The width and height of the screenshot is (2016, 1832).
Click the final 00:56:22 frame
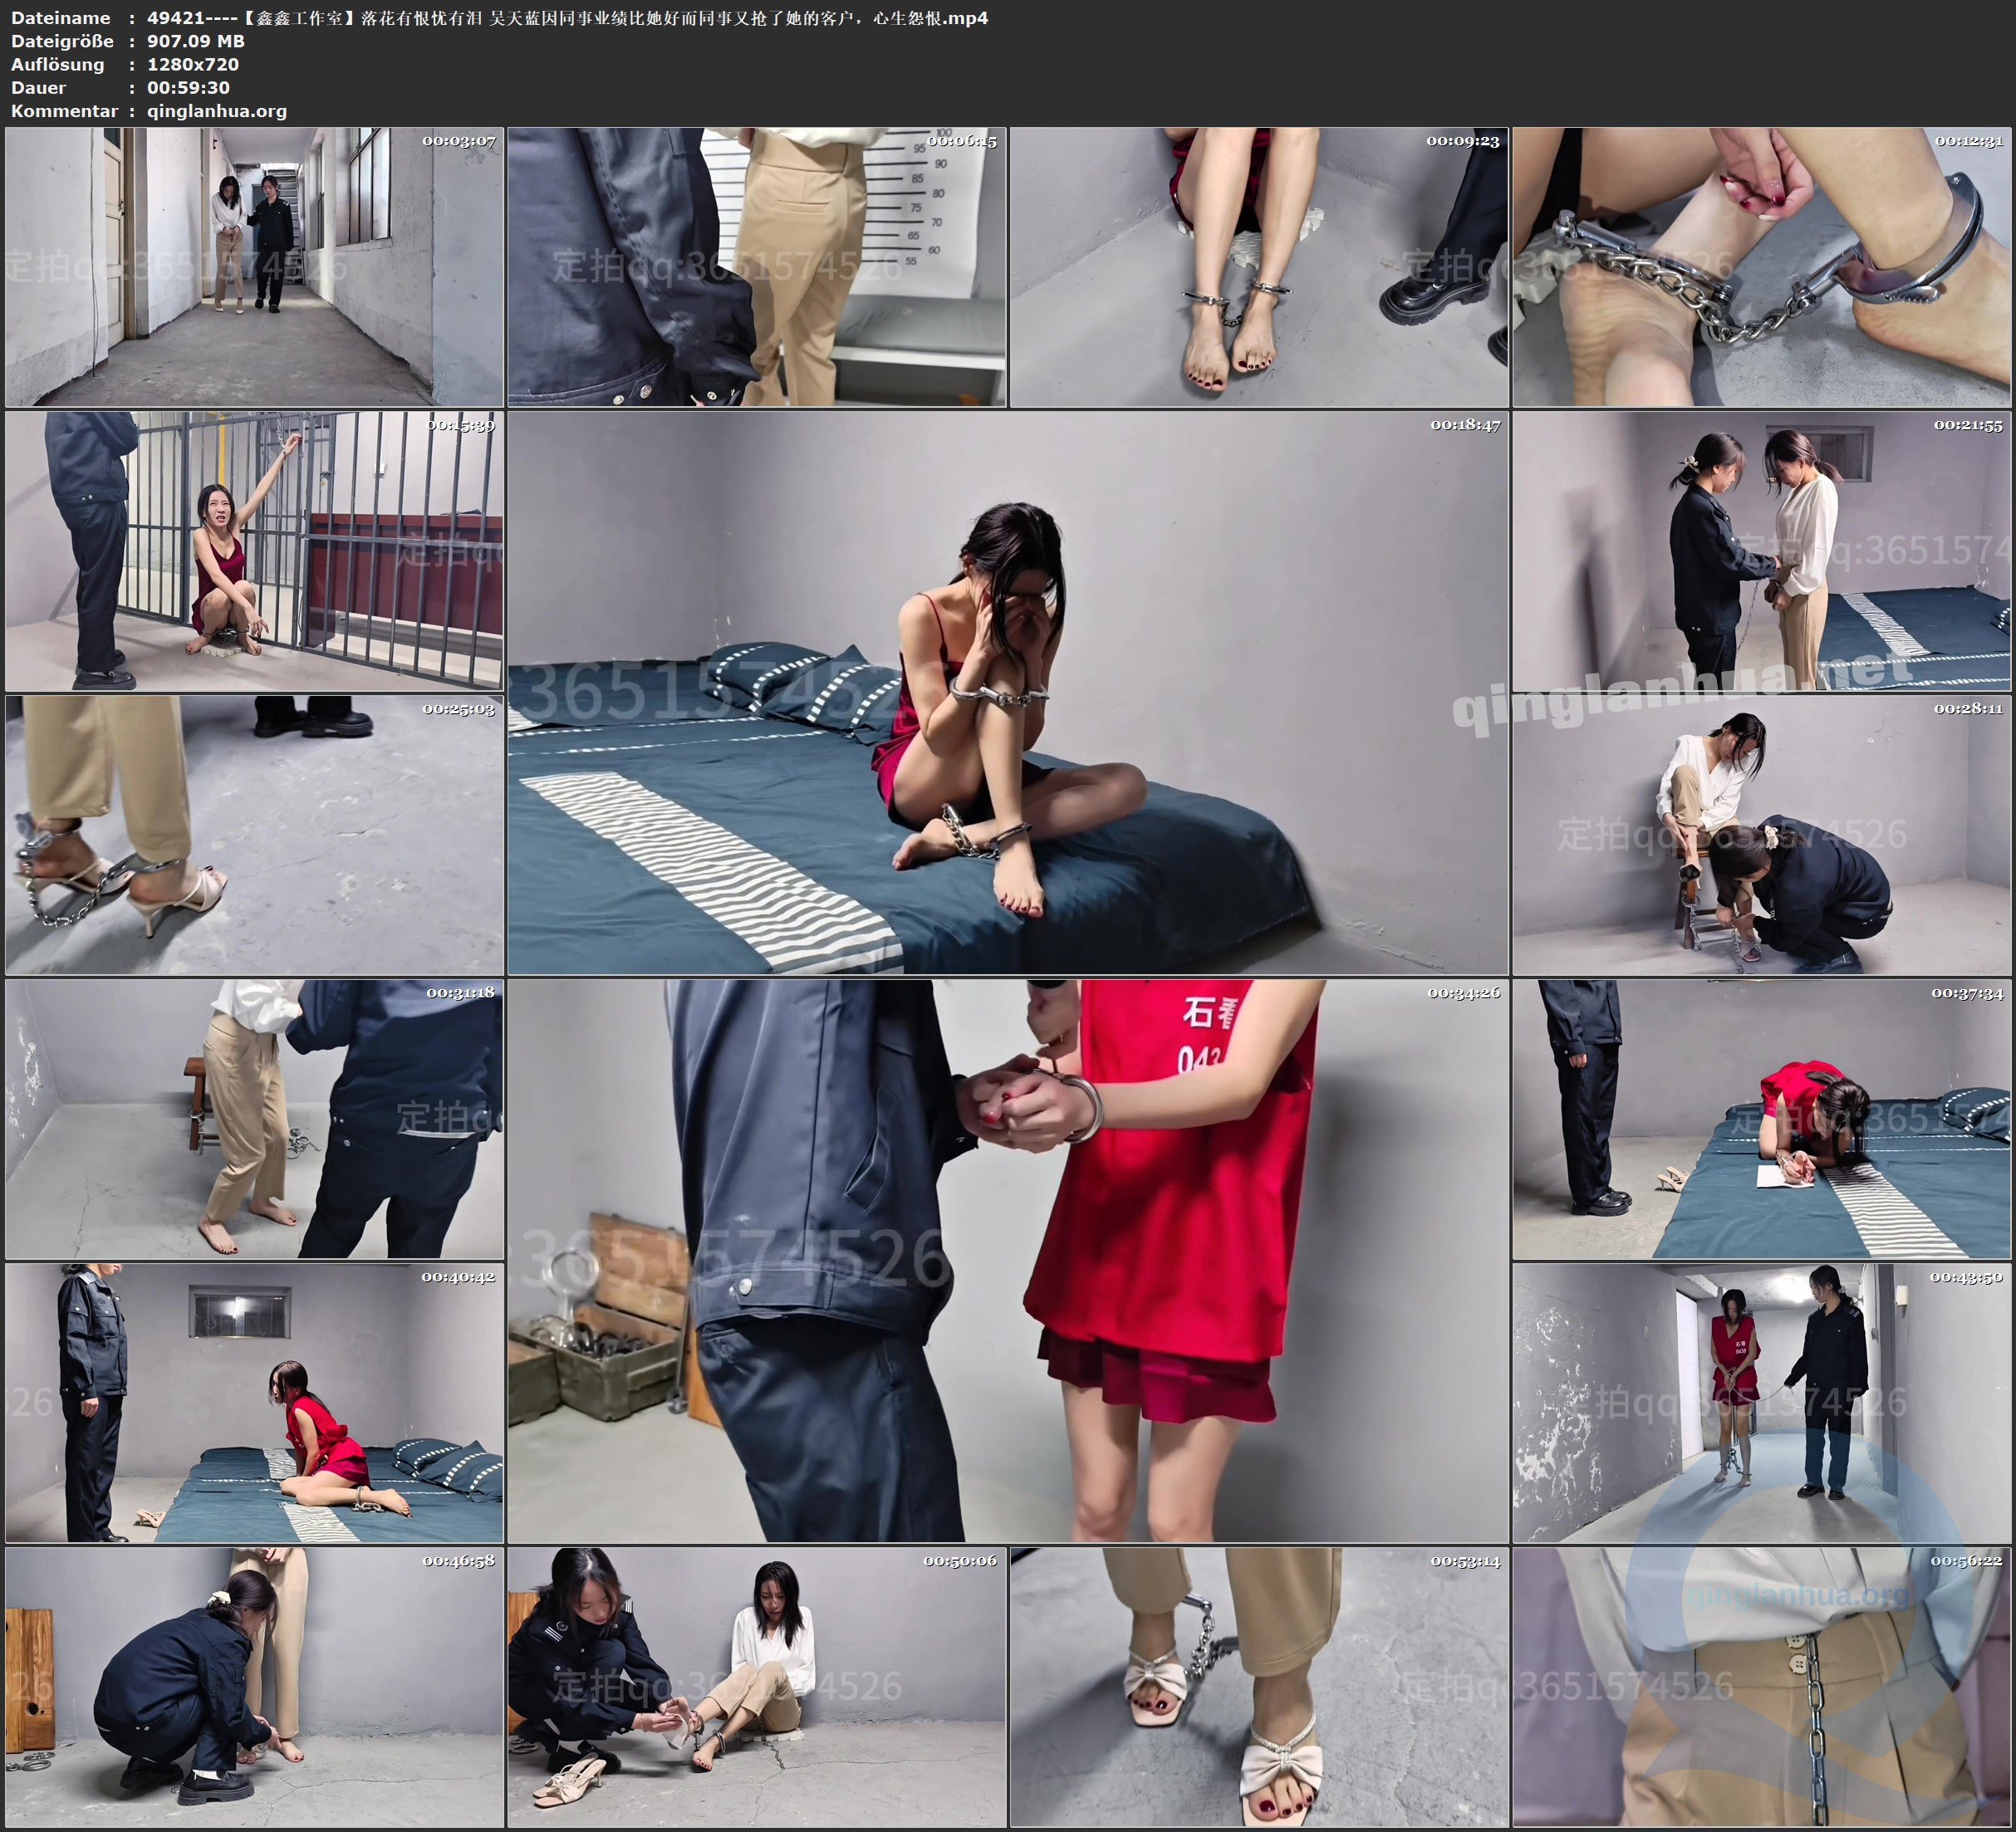(x=1762, y=1686)
